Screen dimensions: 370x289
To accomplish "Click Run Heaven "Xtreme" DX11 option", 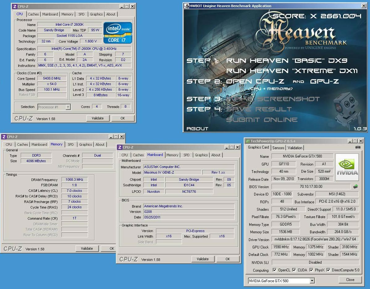I will pos(292,71).
